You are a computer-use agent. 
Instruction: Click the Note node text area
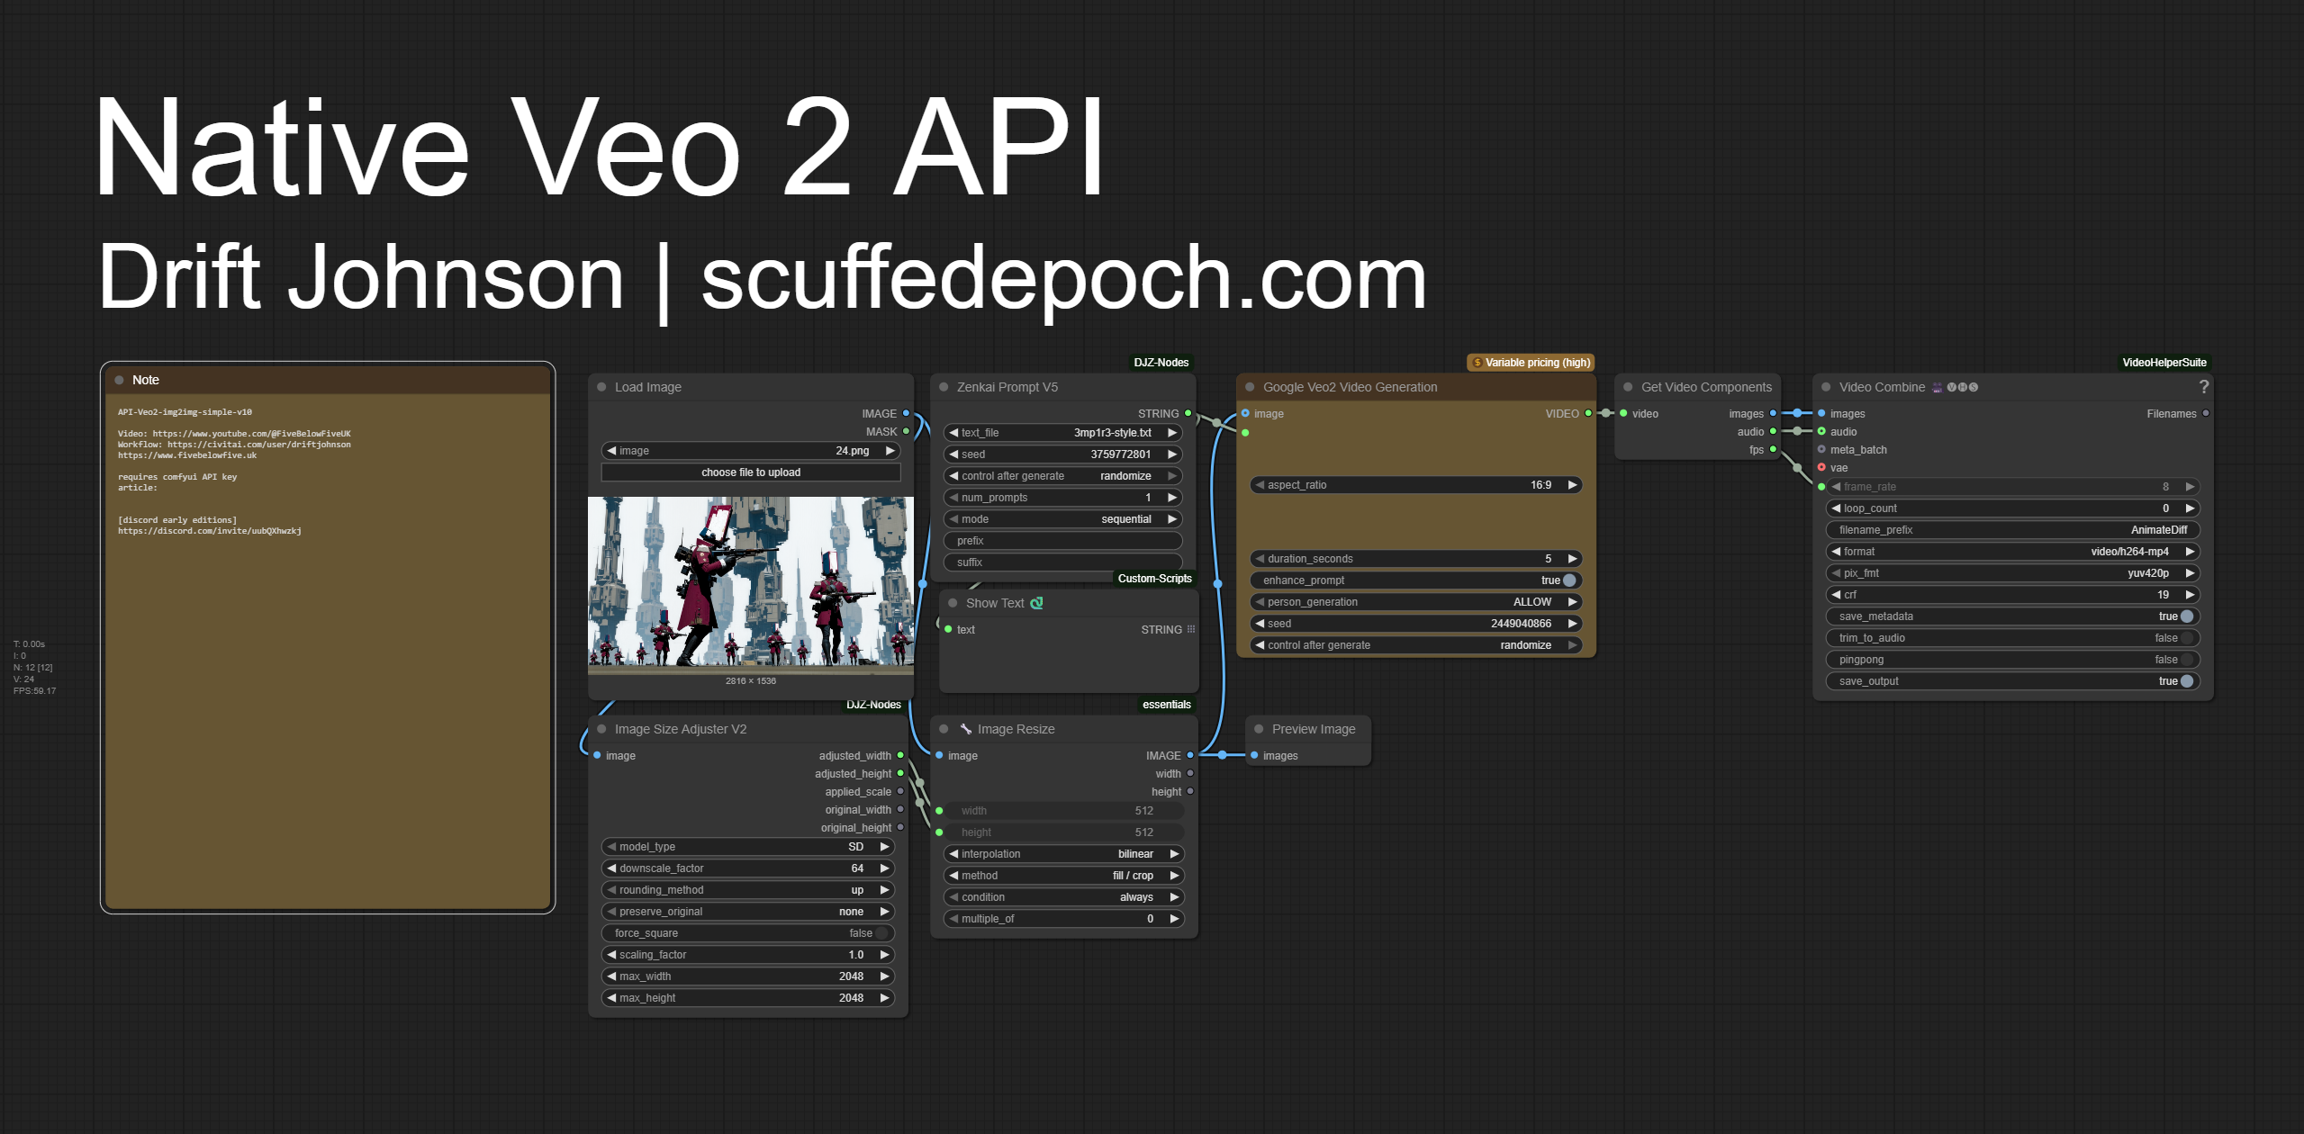[328, 652]
